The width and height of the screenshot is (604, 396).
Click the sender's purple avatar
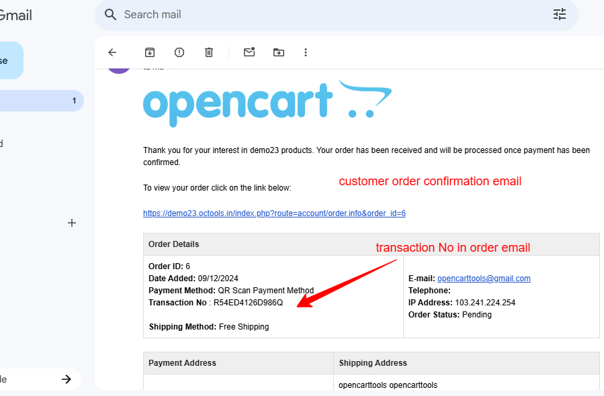[x=119, y=70]
